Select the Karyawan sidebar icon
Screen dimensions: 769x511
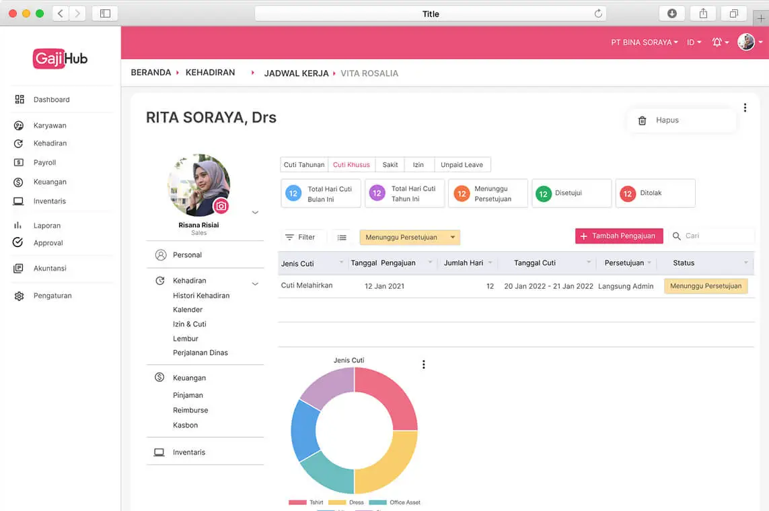coord(18,125)
